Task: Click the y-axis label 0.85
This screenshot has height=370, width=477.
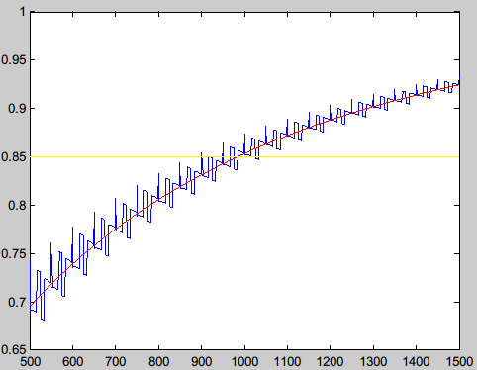Action: (13, 157)
